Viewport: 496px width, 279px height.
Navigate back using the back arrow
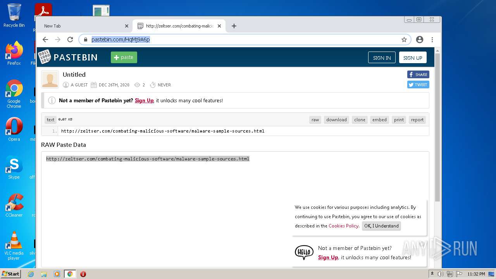tap(45, 39)
